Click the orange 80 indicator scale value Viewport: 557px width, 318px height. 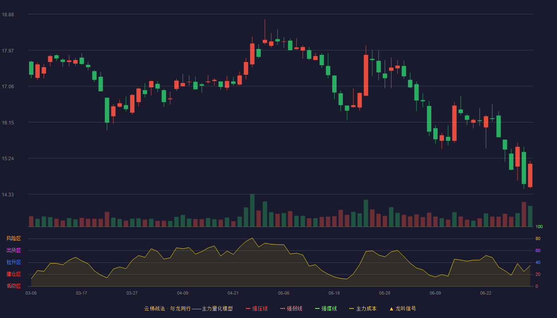coord(538,238)
